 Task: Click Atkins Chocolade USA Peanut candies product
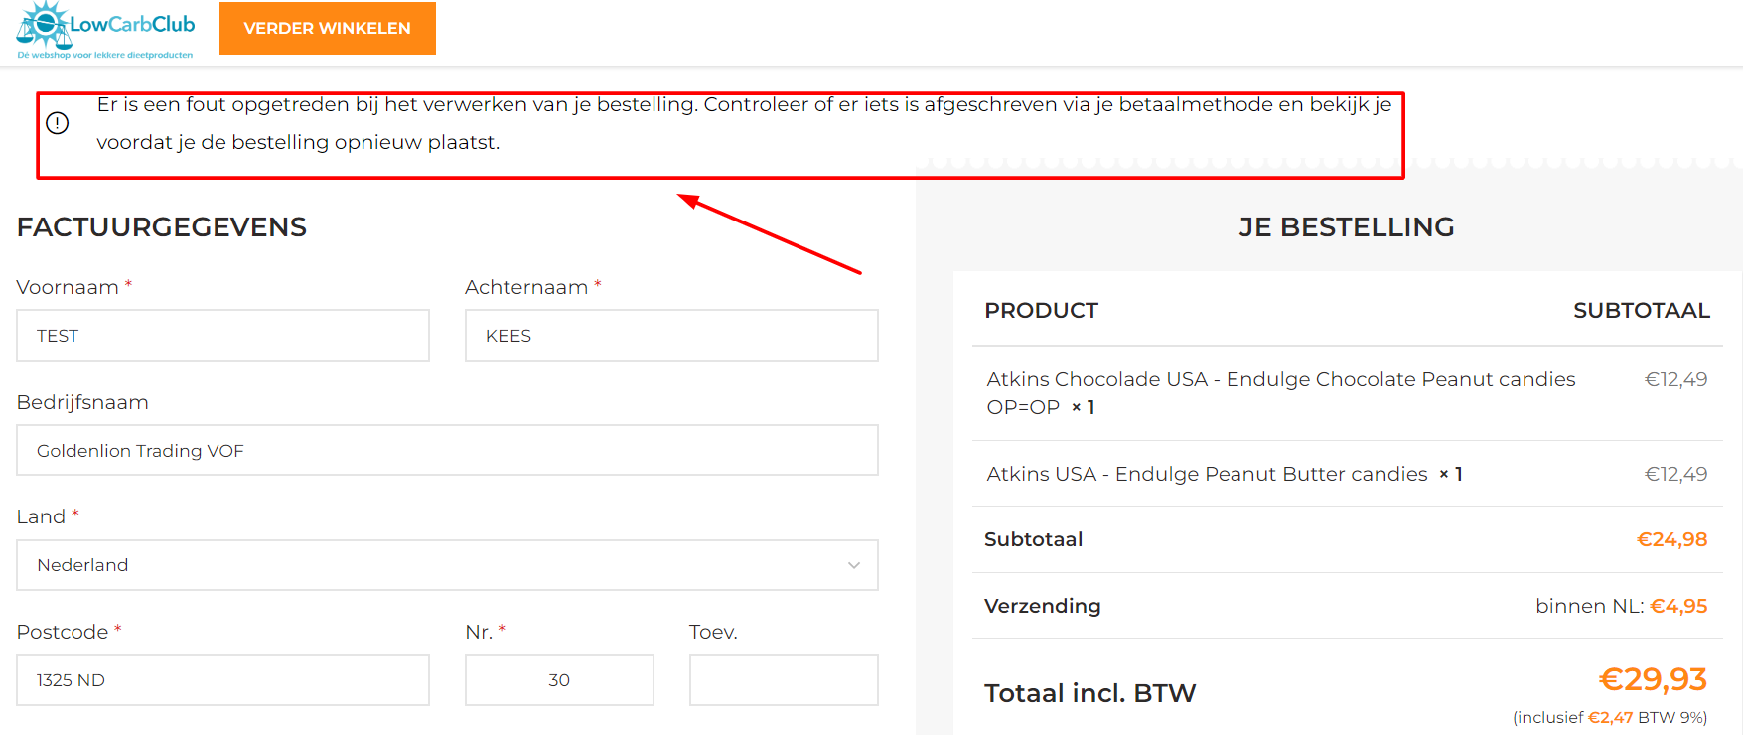(1281, 393)
